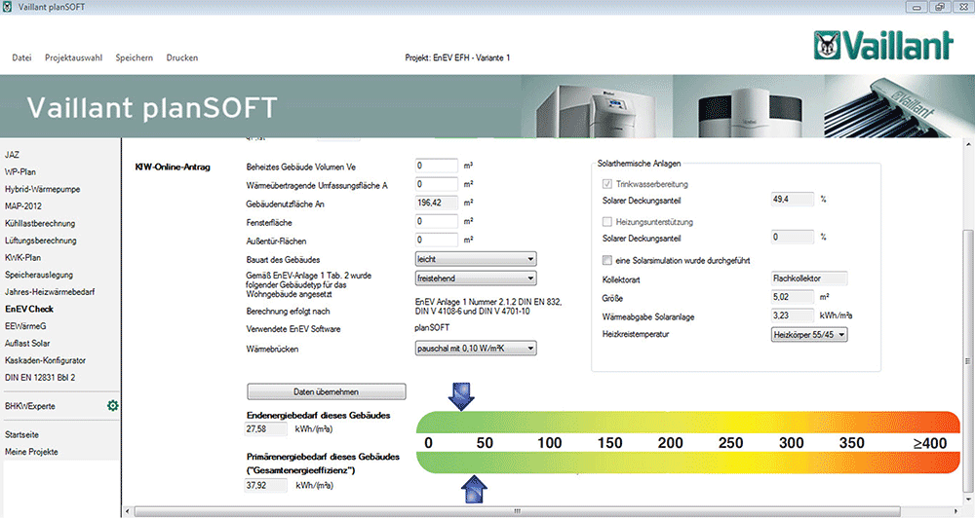Click the Gebäudenutzfläche An field
This screenshot has height=519, width=975.
click(437, 203)
